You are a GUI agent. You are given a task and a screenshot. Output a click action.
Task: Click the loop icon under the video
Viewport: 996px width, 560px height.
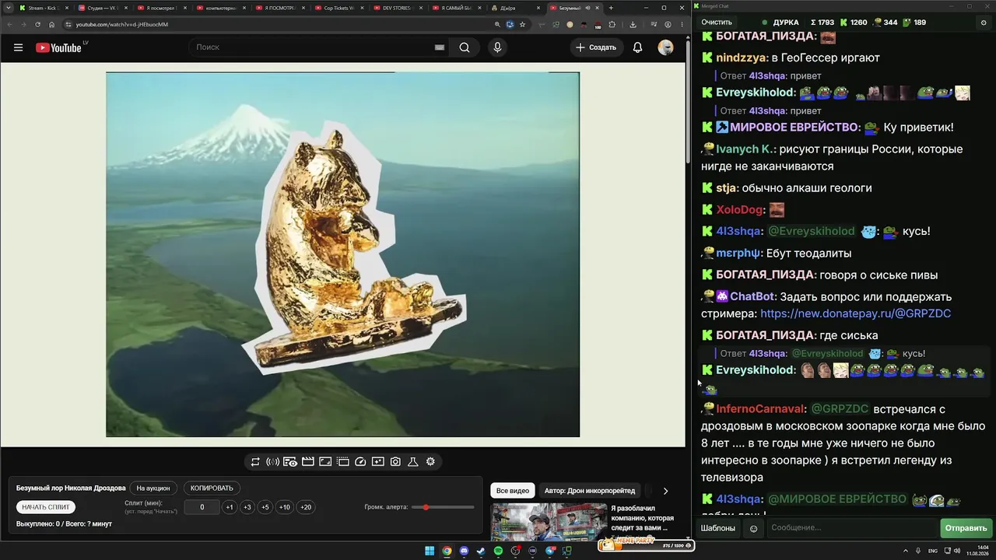point(255,462)
